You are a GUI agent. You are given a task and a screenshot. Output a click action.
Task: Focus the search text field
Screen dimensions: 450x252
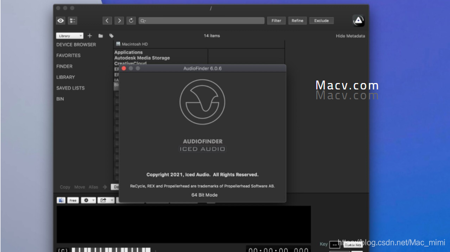click(x=201, y=21)
